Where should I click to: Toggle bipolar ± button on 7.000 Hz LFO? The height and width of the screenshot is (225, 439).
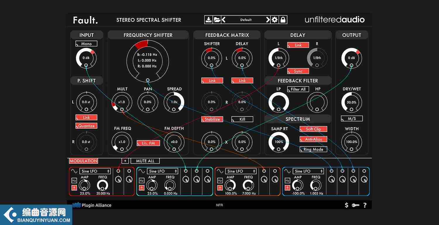pyautogui.click(x=220, y=188)
